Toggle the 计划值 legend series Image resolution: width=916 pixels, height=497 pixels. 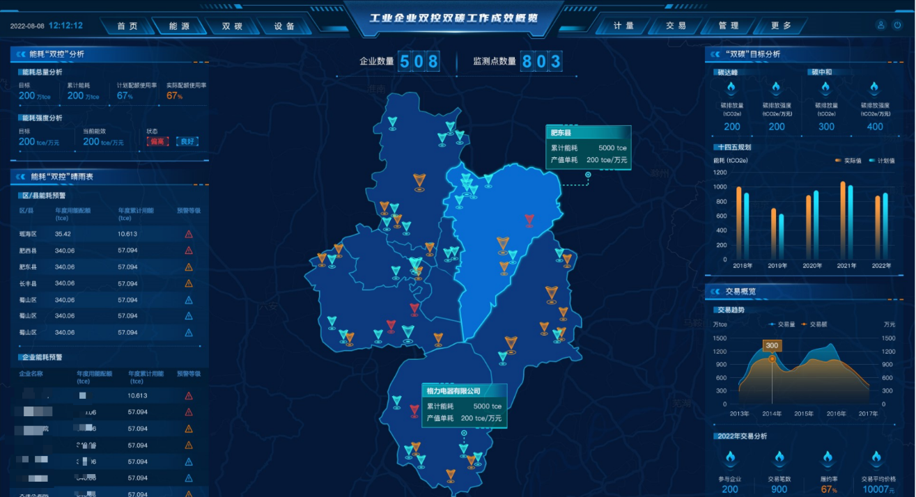pos(882,161)
